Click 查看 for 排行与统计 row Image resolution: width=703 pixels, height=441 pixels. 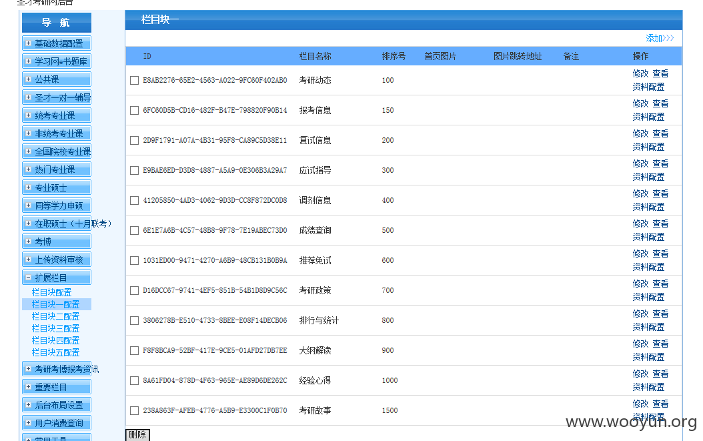pyautogui.click(x=660, y=314)
